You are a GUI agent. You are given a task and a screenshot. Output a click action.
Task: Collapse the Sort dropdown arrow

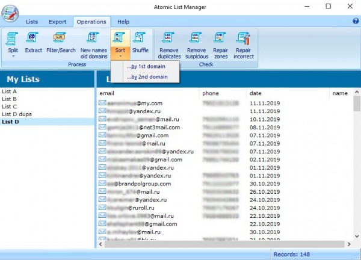coord(120,56)
